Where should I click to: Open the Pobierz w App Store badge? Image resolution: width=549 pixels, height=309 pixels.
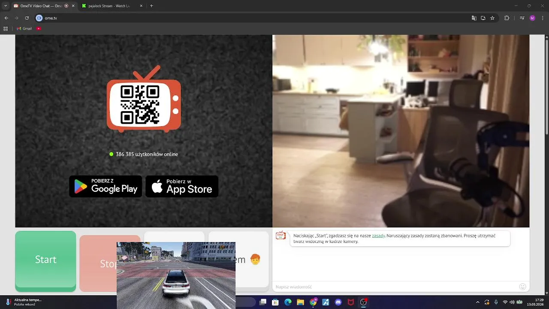pos(182,186)
